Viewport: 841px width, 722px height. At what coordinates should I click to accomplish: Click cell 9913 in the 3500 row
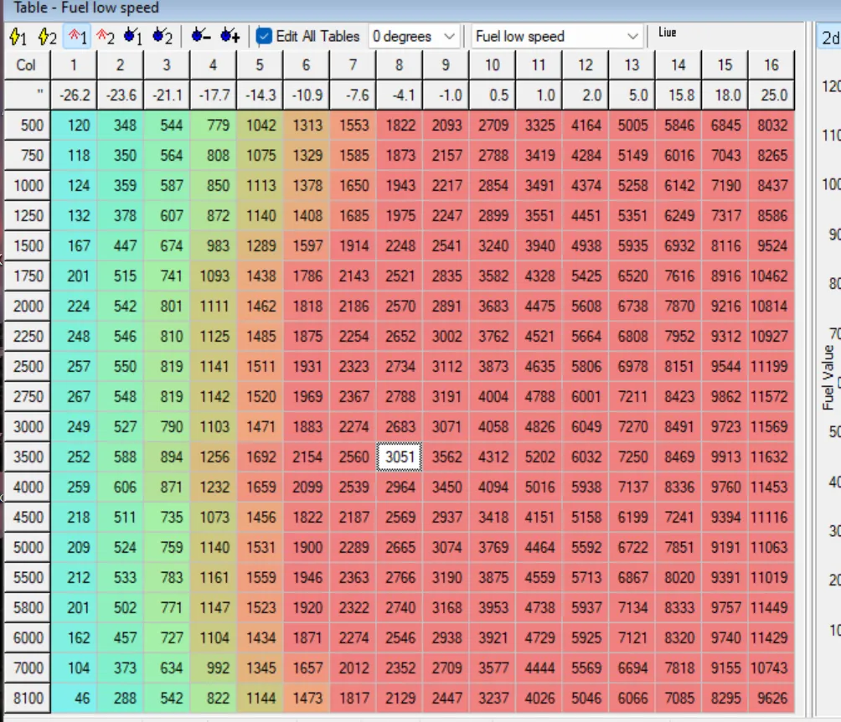point(725,456)
